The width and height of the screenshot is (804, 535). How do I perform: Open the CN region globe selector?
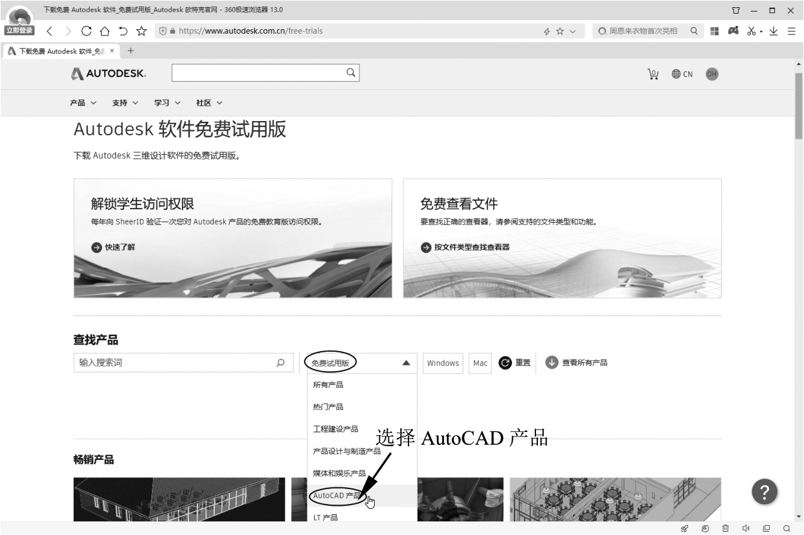click(x=682, y=74)
